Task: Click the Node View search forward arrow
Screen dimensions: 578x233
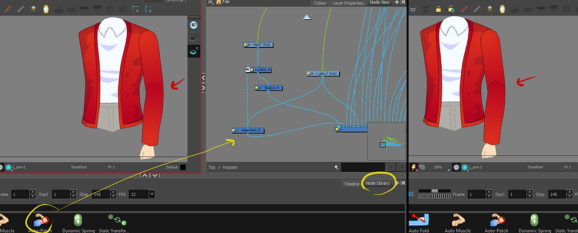Action: 402,167
